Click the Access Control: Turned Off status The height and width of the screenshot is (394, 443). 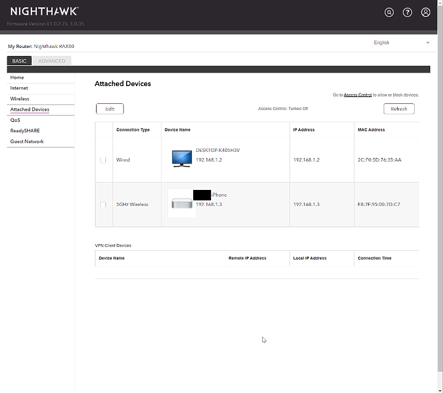[283, 109]
